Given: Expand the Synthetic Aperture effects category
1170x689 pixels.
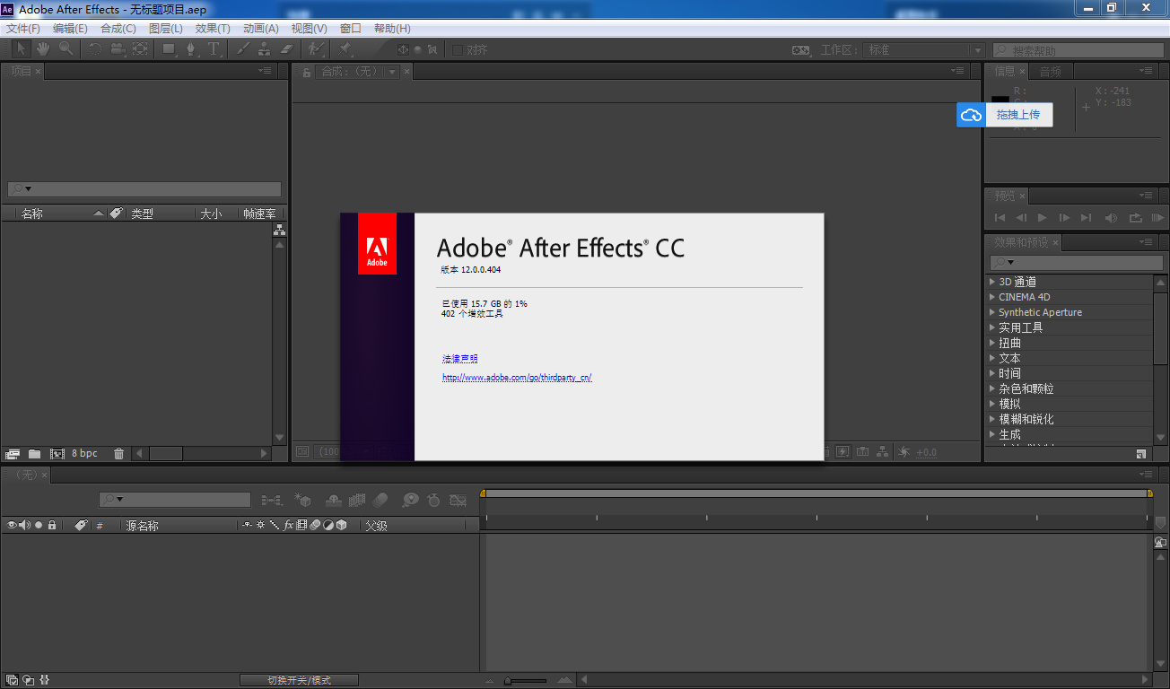Looking at the screenshot, I should coord(991,312).
